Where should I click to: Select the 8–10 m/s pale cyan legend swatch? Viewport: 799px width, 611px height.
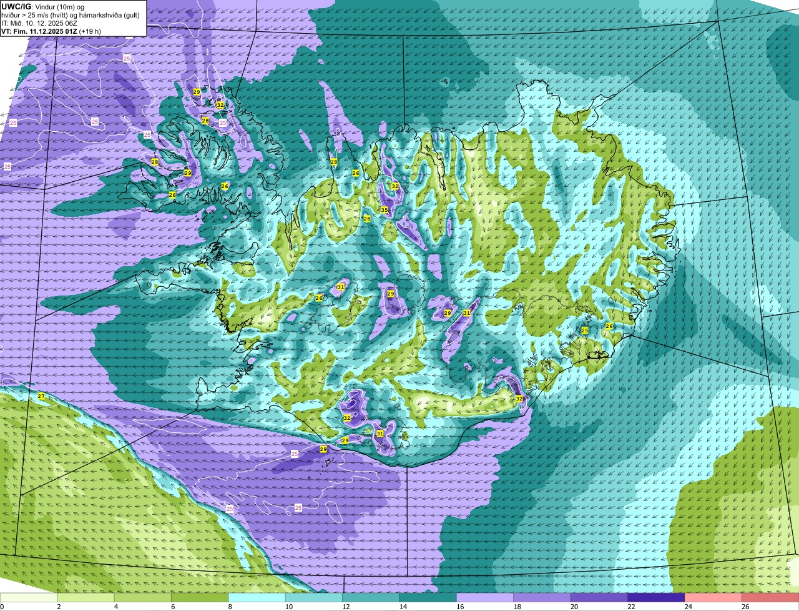(257, 597)
